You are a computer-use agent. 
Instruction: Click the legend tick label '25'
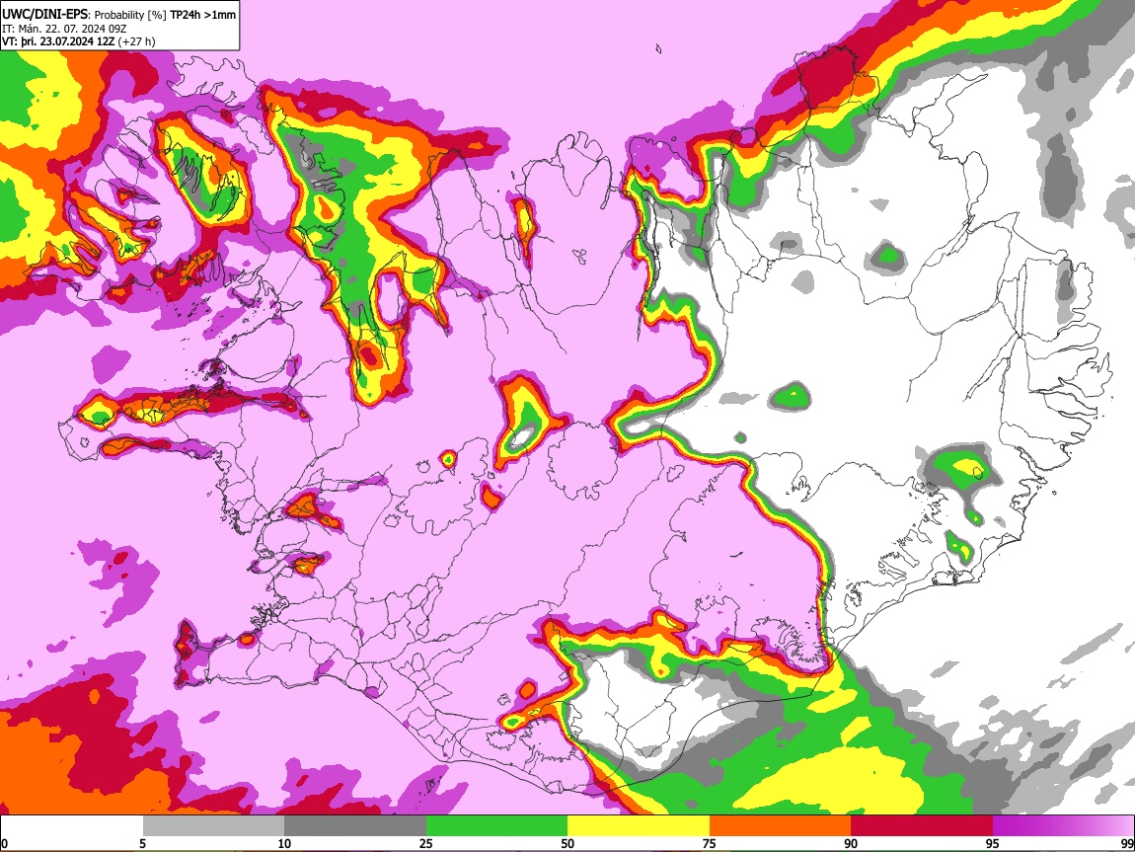(426, 844)
